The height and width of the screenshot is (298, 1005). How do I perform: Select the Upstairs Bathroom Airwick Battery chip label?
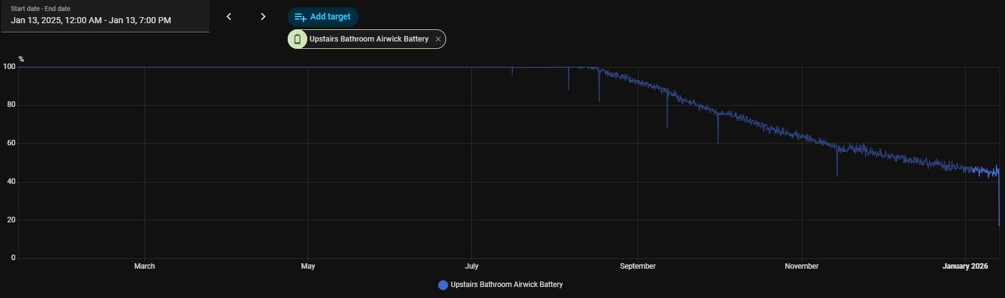[369, 39]
